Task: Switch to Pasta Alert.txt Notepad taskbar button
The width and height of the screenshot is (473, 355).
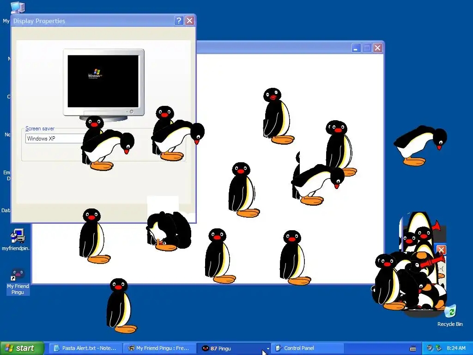Action: tap(85, 348)
